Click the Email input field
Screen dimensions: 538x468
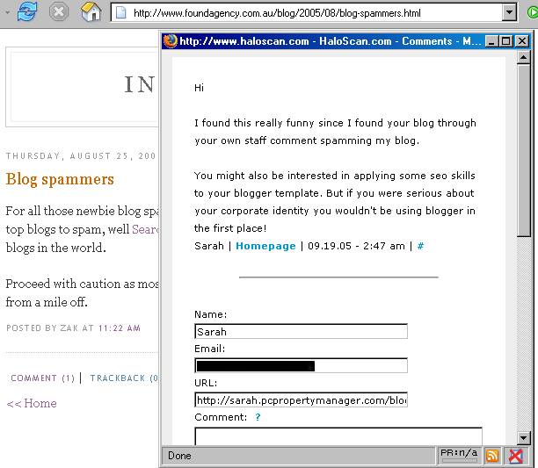[301, 365]
